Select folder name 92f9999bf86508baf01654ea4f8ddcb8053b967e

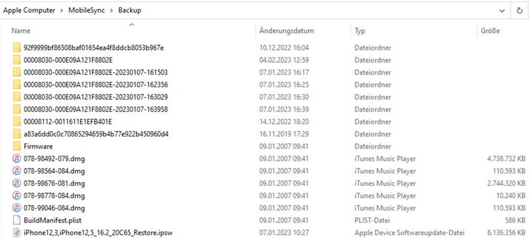[x=94, y=48]
